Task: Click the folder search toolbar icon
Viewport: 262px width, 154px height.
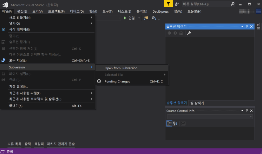Action: (146, 18)
